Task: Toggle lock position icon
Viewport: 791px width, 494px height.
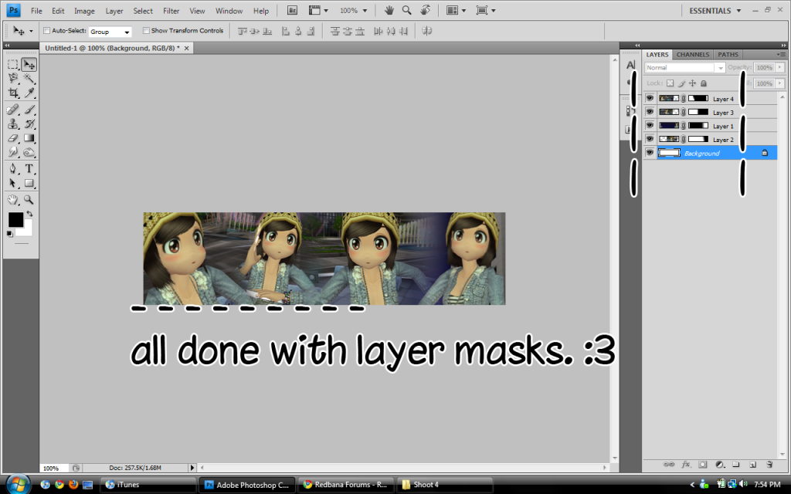Action: click(693, 83)
